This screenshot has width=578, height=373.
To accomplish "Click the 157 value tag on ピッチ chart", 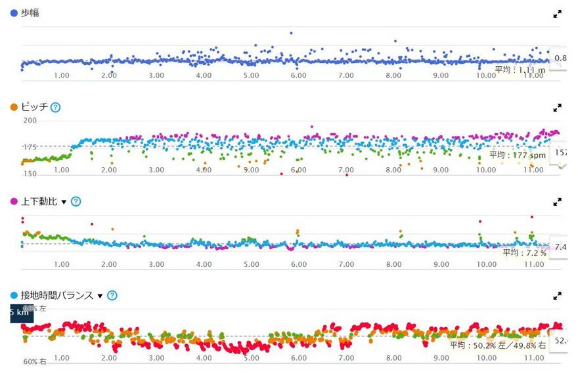I will tap(560, 152).
